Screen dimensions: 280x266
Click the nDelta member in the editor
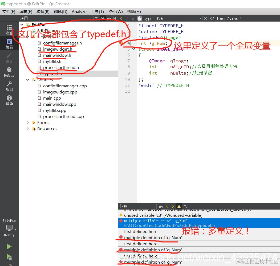coord(178,73)
